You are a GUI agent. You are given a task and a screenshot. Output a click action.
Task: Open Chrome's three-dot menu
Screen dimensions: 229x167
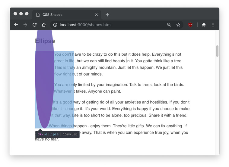point(213,25)
